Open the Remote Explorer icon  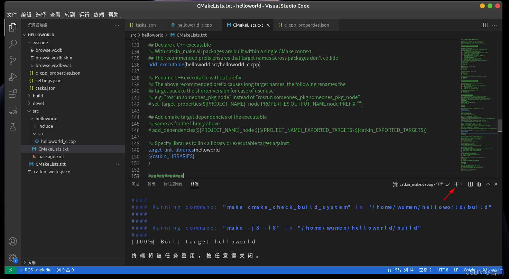pos(12,110)
